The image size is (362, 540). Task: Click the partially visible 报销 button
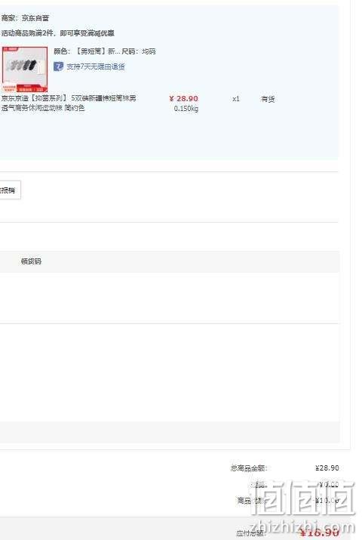(10, 190)
